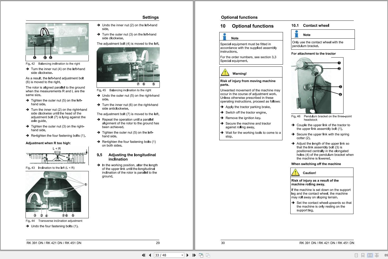This screenshot has height=259, width=388.
Task: Select the heading 10 Optional functions
Action: point(247,26)
